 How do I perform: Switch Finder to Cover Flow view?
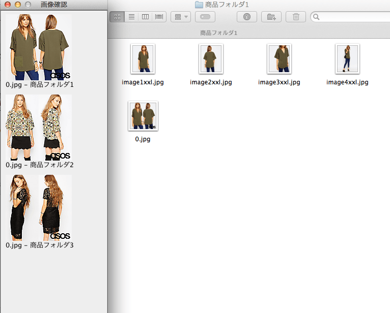(159, 17)
